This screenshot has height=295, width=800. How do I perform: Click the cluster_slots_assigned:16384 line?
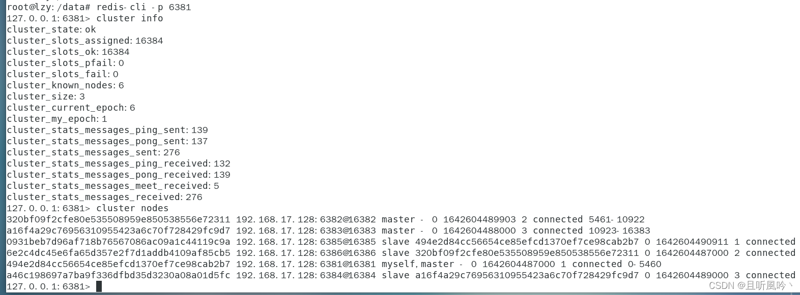click(85, 41)
